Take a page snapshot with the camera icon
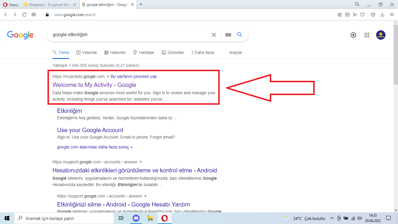Image resolution: width=398 pixels, height=224 pixels. coord(347,14)
